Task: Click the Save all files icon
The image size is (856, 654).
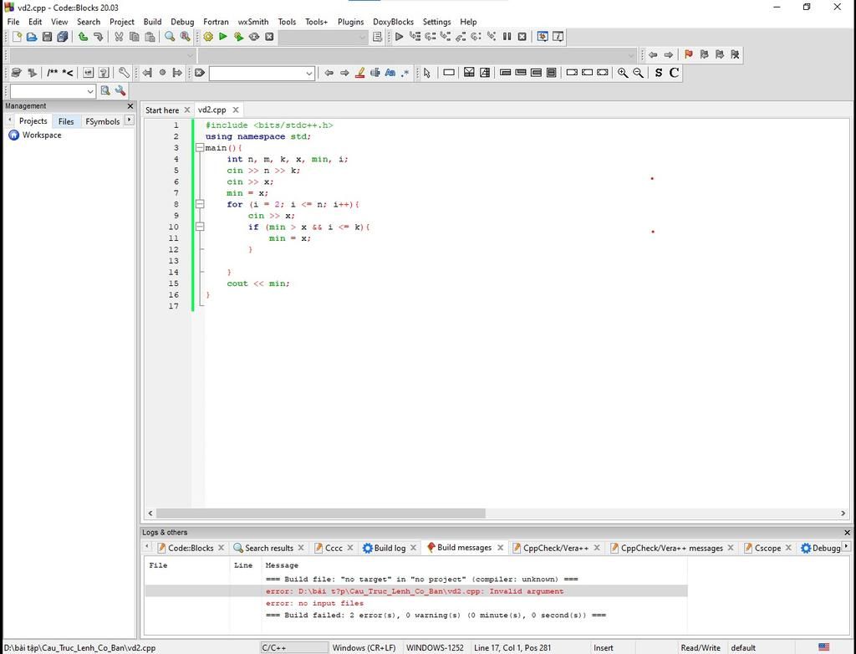Action: (x=62, y=37)
